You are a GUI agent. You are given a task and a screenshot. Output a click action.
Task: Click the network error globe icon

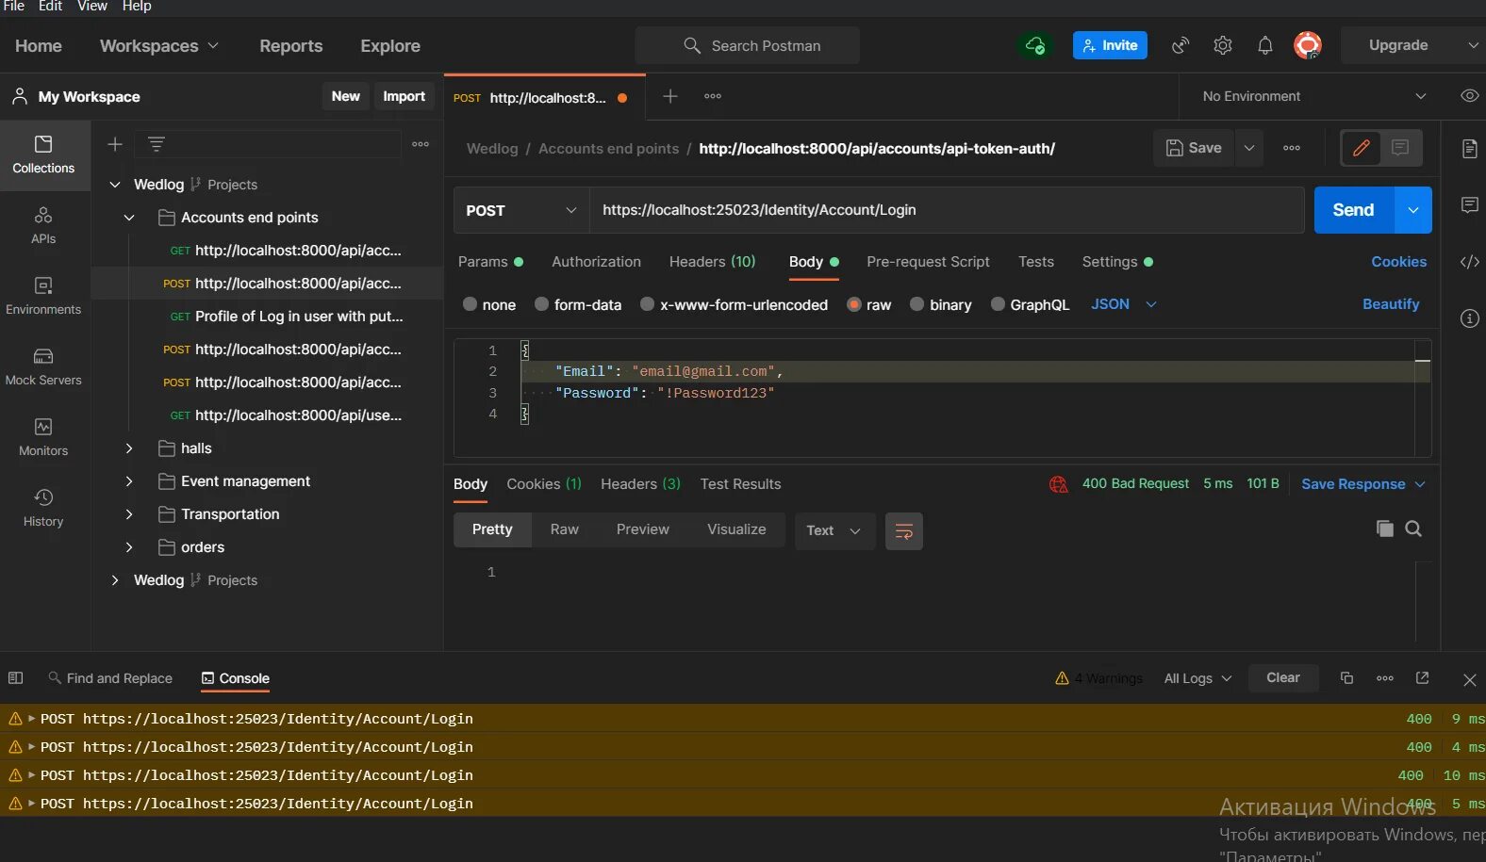pyautogui.click(x=1058, y=484)
